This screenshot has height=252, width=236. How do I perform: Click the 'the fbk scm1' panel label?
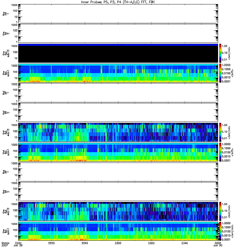pyautogui.click(x=6, y=231)
